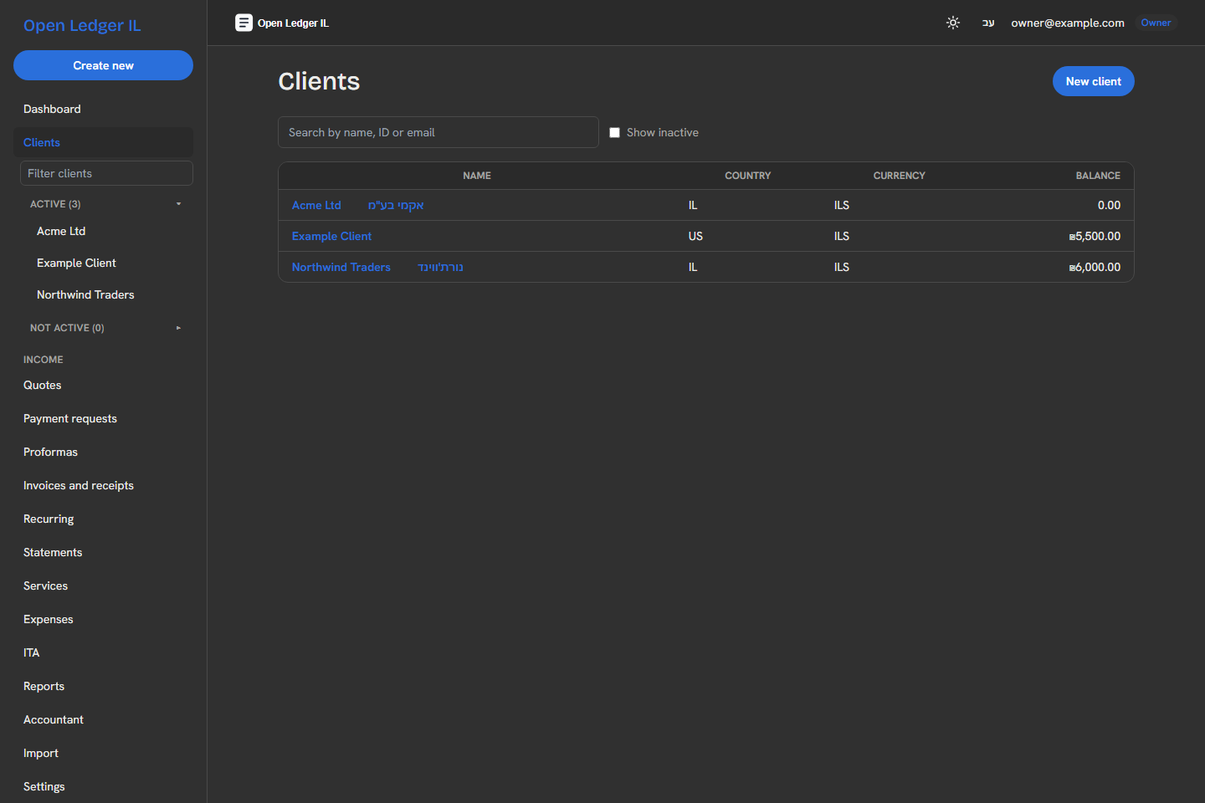Click the NAME column header
1205x803 pixels.
(x=477, y=176)
